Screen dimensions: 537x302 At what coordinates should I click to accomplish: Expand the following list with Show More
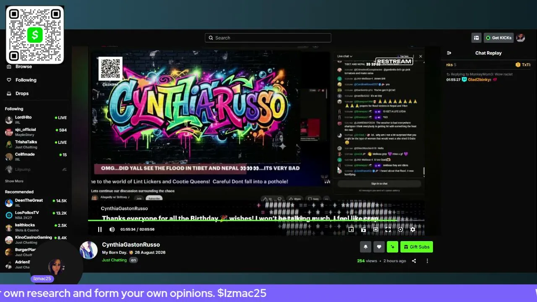[x=14, y=181]
